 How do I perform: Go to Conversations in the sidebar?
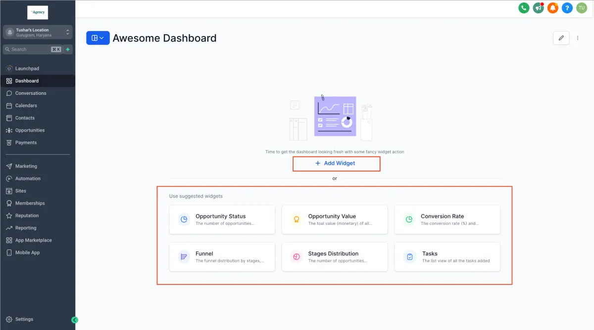coord(31,93)
